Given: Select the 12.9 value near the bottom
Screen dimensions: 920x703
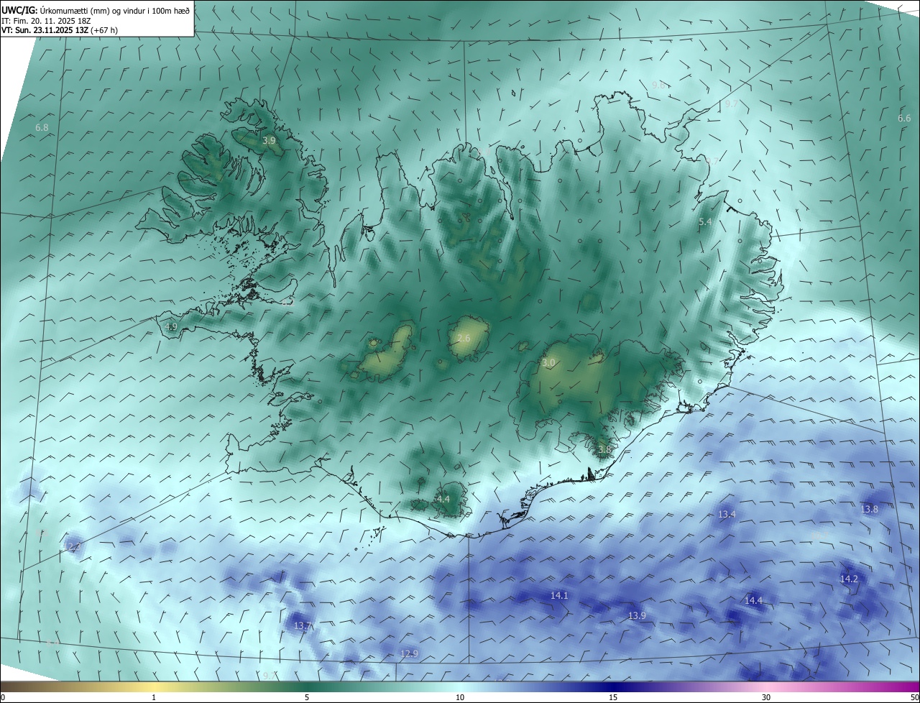Looking at the screenshot, I should pyautogui.click(x=409, y=653).
